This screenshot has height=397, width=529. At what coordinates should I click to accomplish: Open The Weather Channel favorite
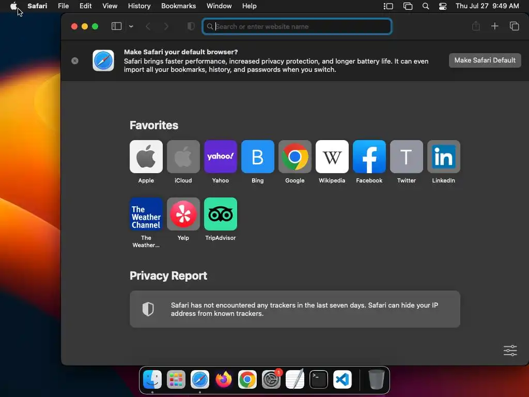[x=146, y=214]
